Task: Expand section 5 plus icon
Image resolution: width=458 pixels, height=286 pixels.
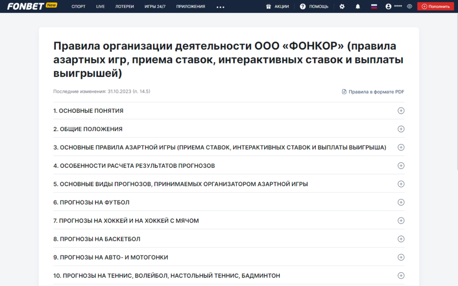Action: [x=401, y=184]
